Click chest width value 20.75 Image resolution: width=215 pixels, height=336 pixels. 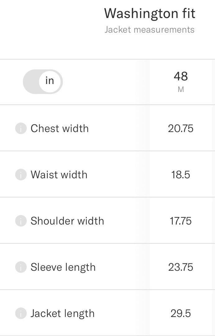[x=181, y=128]
